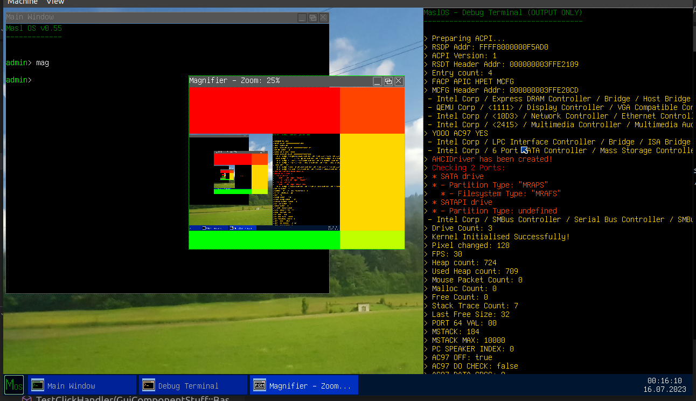Click the '* SATAPI drive' line

(458, 202)
